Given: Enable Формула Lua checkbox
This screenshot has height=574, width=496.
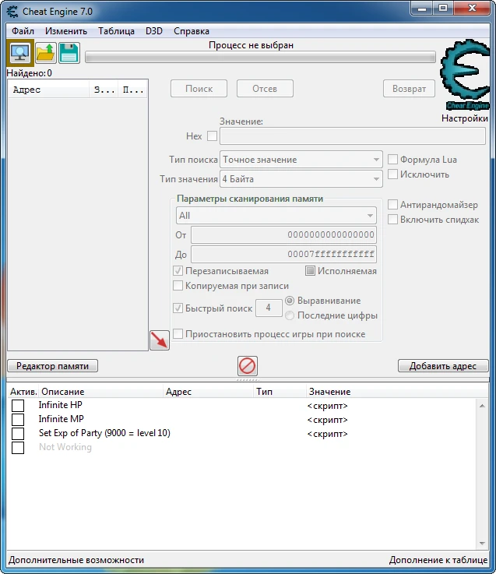Looking at the screenshot, I should (x=392, y=160).
